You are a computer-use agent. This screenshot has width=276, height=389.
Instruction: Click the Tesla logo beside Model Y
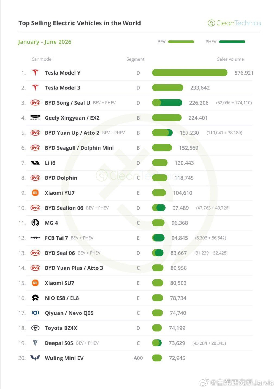(x=35, y=73)
